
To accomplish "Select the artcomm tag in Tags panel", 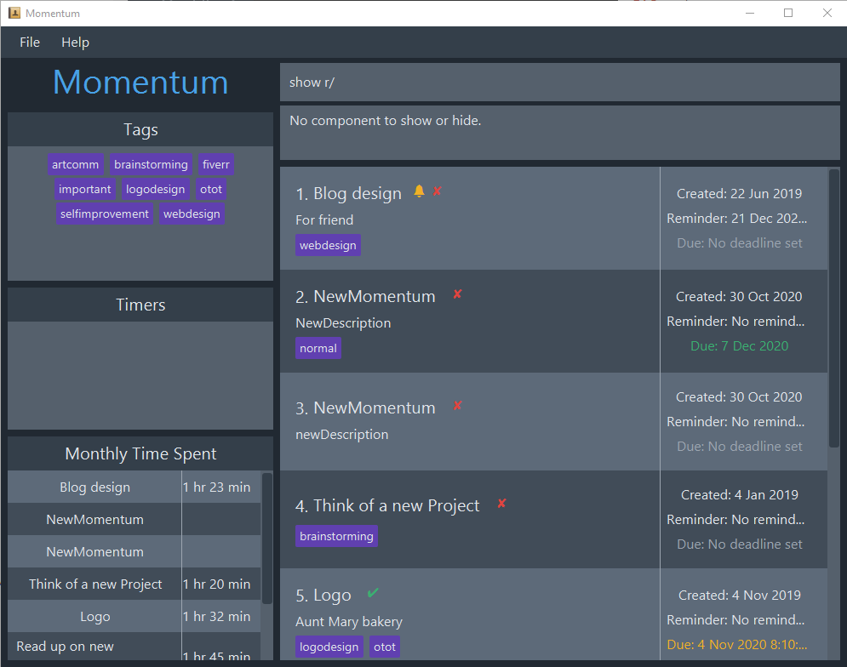I will click(x=75, y=164).
